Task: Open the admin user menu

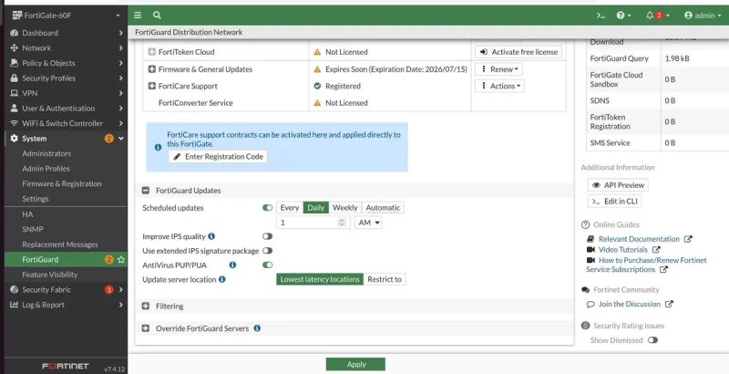Action: tap(703, 16)
